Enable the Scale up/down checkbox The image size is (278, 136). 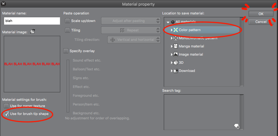click(67, 21)
